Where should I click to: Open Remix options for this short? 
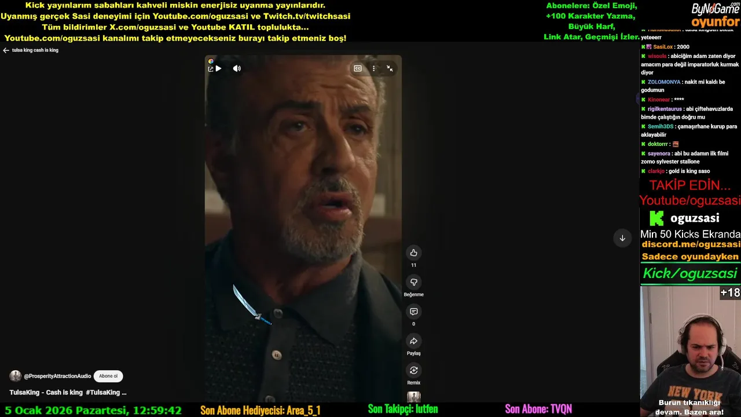coord(413,371)
